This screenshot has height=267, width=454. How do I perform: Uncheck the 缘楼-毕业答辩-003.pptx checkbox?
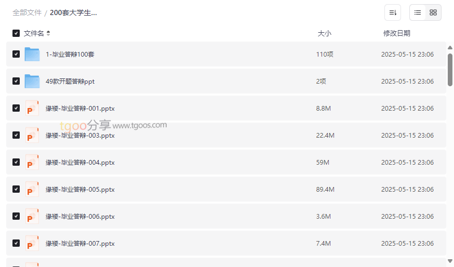[x=16, y=135]
